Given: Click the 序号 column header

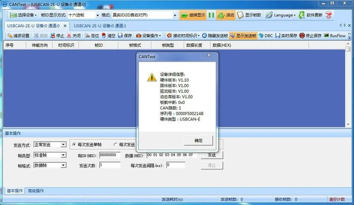Looking at the screenshot, I should click(15, 45).
